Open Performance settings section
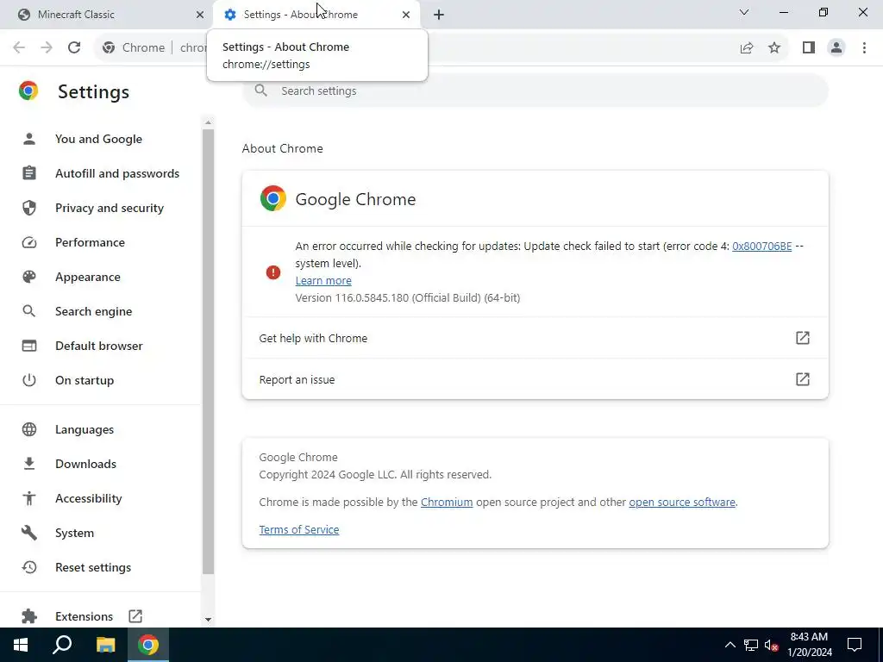 (90, 242)
